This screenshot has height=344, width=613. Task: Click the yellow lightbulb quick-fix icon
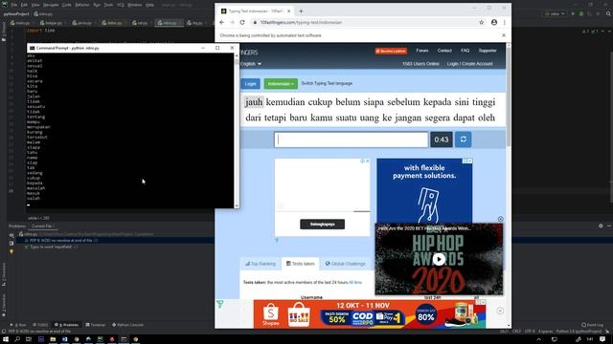click(11, 252)
